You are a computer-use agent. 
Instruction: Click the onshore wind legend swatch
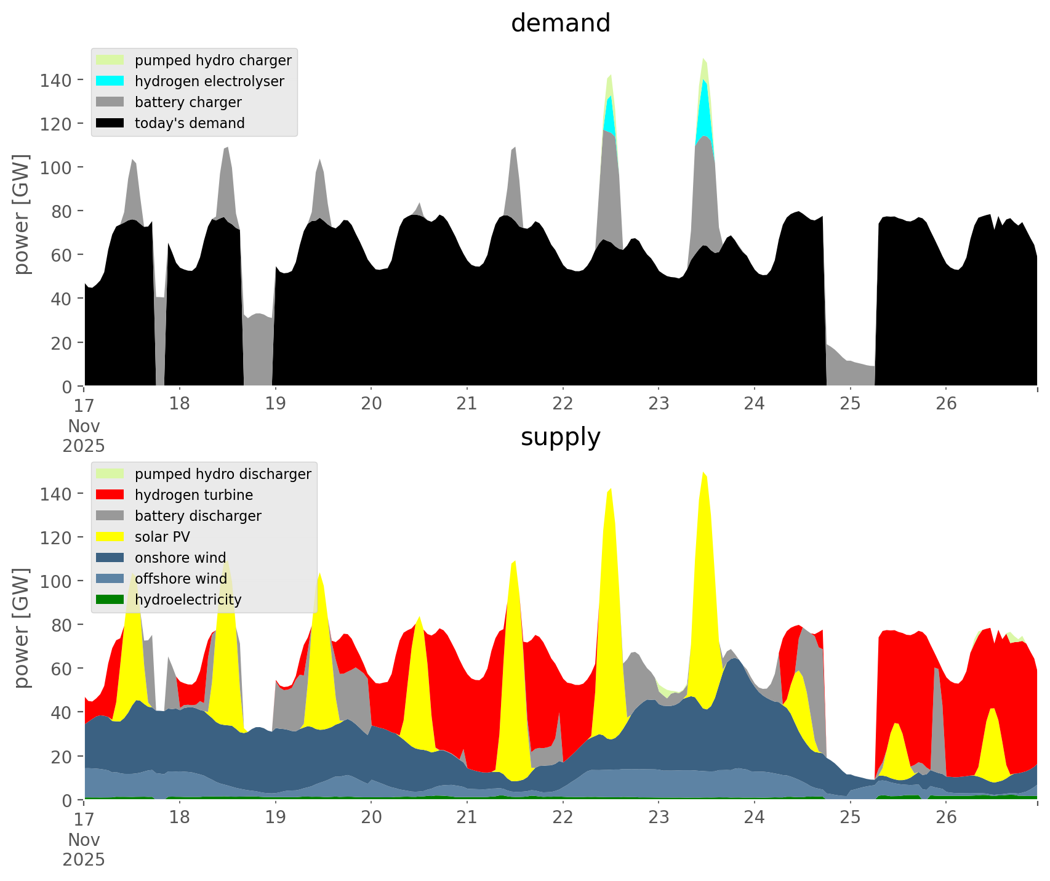point(110,558)
